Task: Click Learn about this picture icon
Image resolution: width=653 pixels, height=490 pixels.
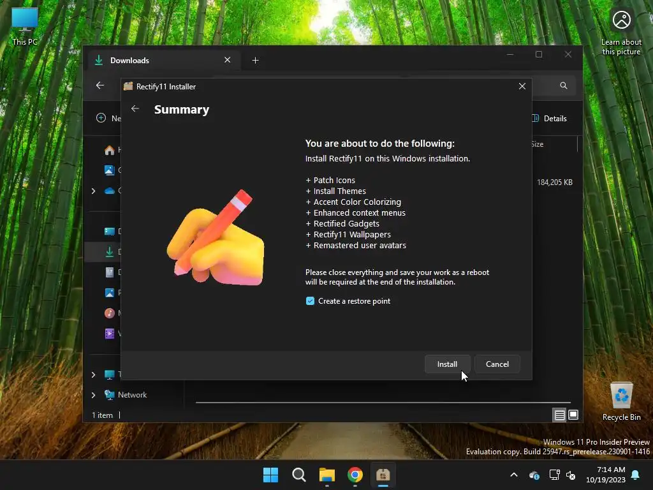Action: coord(621,33)
